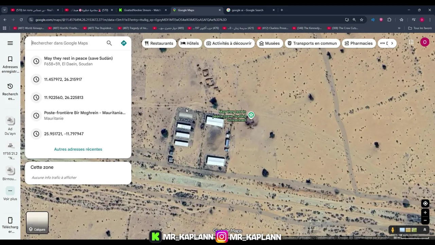Switch to the GoatedNoobie Stream tab
The width and height of the screenshot is (435, 245).
point(142,10)
